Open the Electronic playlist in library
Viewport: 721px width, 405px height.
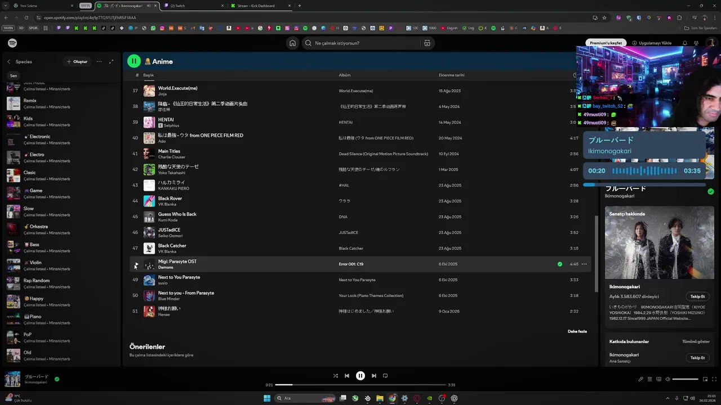click(61, 139)
